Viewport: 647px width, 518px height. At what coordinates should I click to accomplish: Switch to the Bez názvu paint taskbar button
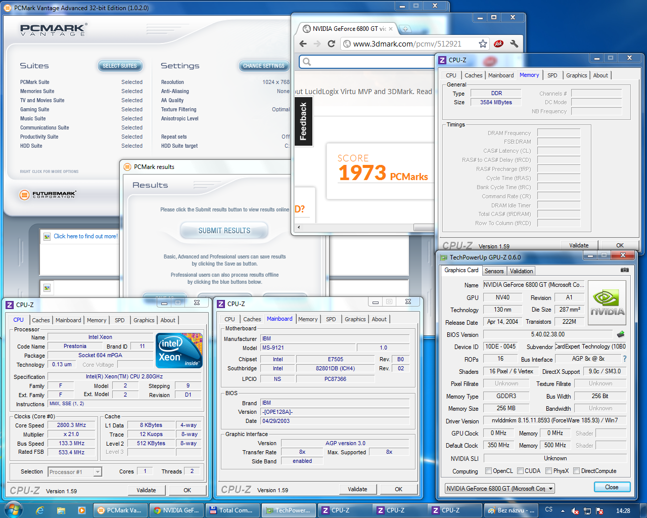pos(510,510)
